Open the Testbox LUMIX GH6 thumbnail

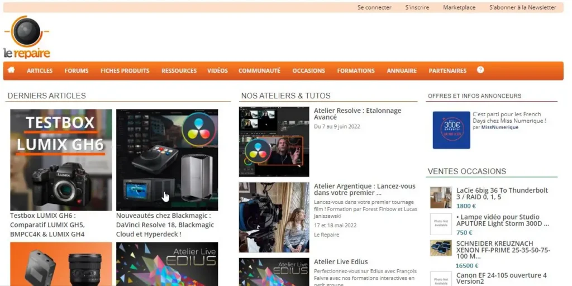click(61, 160)
